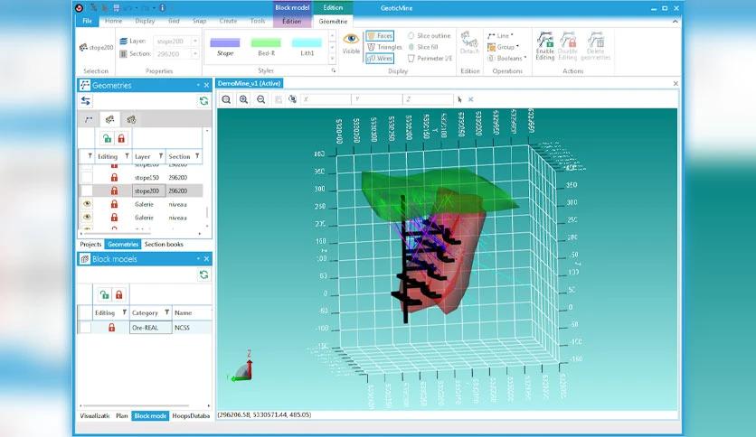The width and height of the screenshot is (756, 437).
Task: Hide the first Galerie layer with eye icon
Action: coord(88,204)
